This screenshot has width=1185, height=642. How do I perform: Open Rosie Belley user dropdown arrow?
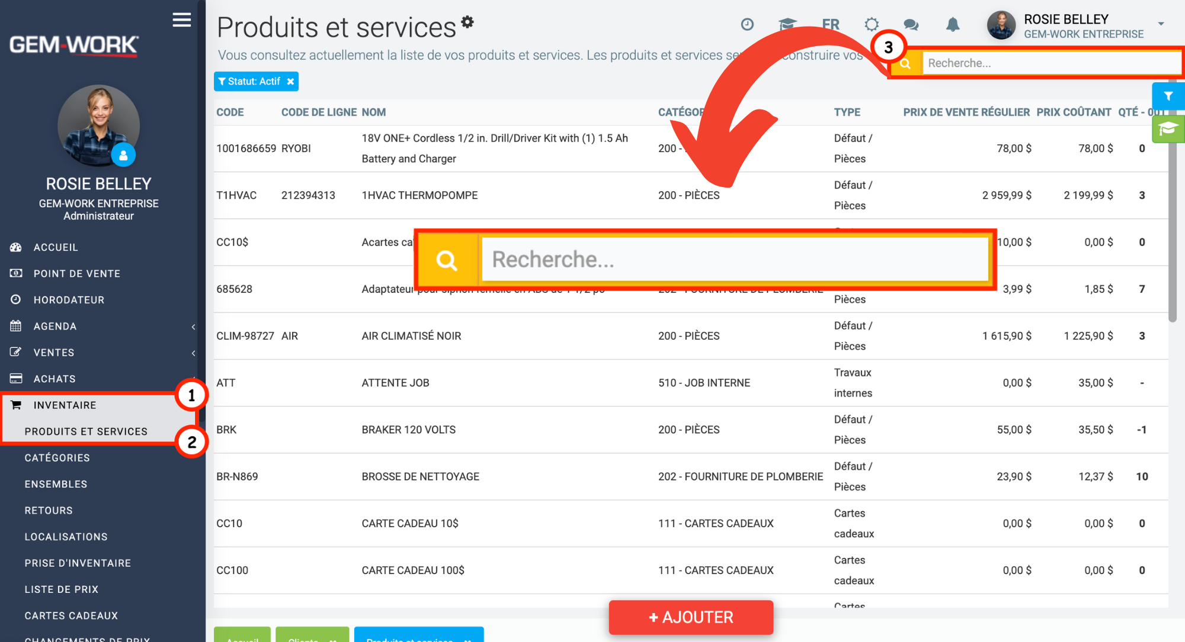(1161, 24)
